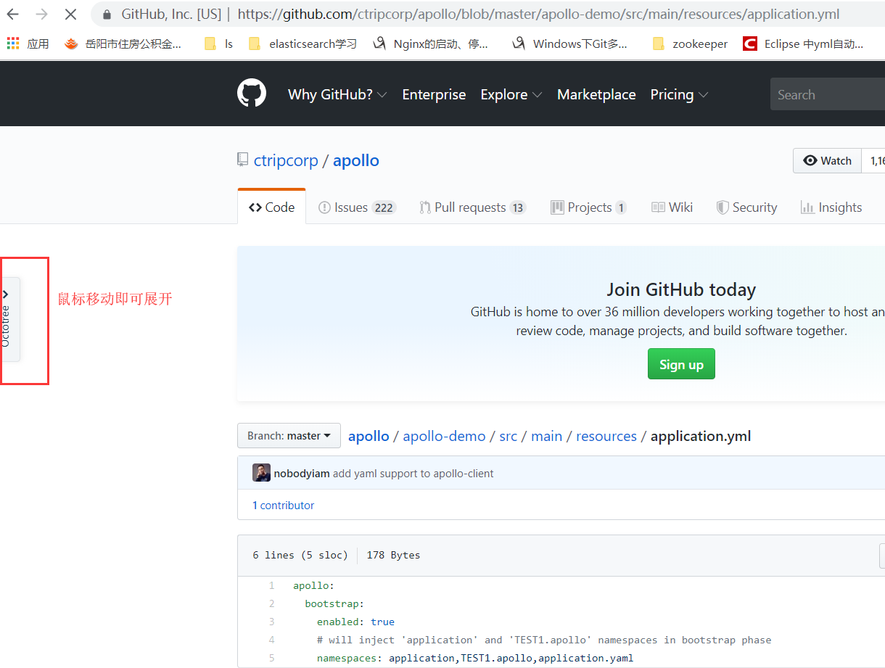
Task: Click the application.yml file name in breadcrumb
Action: point(701,436)
